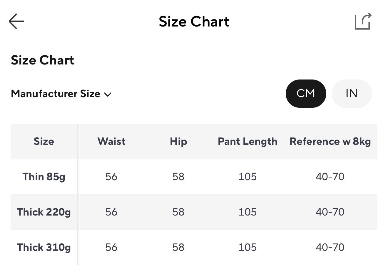Click the back arrow icon

(16, 21)
